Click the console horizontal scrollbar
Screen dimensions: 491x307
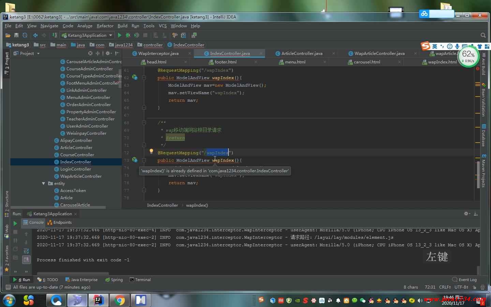[73, 273]
